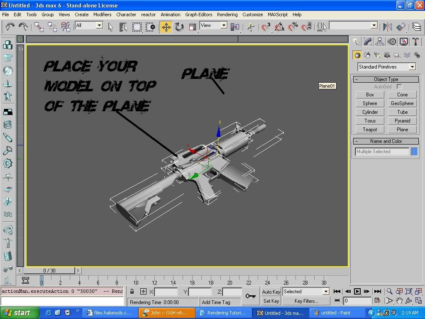Screen dimensions: 425x319
Task: Toggle the Set Key animation mode
Action: (x=271, y=301)
